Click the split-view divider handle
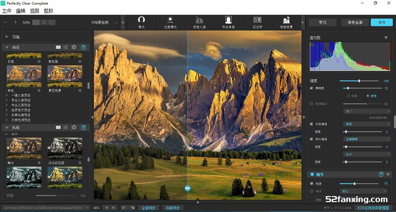The width and height of the screenshot is (396, 212). click(187, 188)
